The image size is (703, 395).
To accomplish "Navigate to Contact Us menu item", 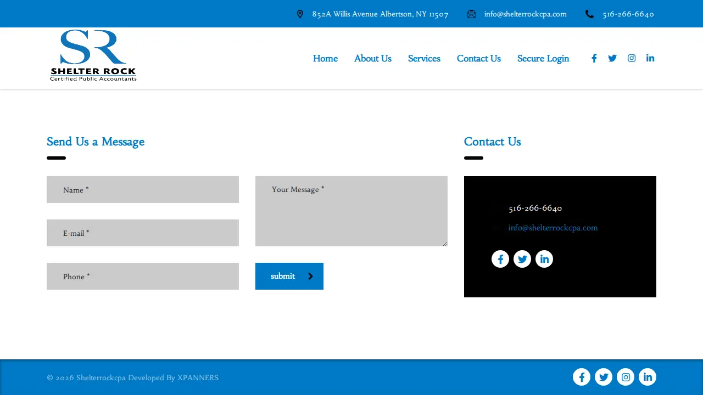I will (479, 59).
